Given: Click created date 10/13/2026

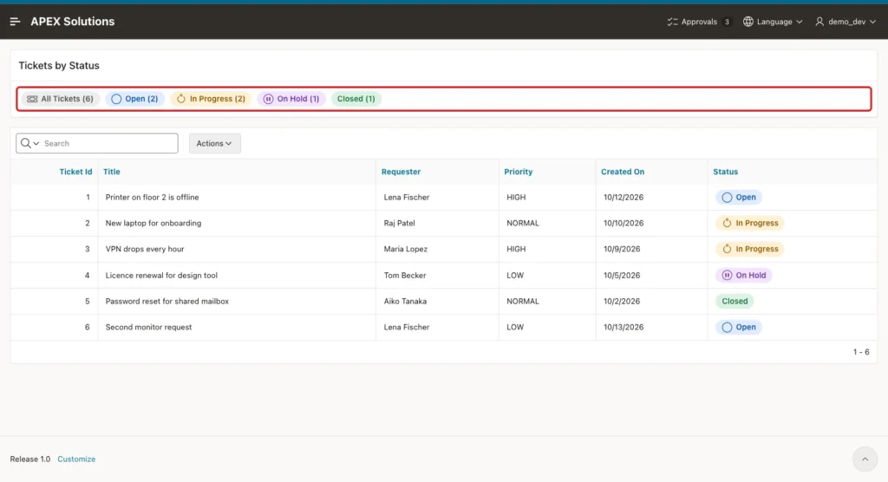Looking at the screenshot, I should (x=624, y=327).
